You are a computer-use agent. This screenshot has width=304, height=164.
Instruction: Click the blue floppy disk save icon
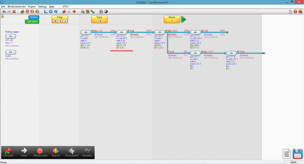click(297, 154)
